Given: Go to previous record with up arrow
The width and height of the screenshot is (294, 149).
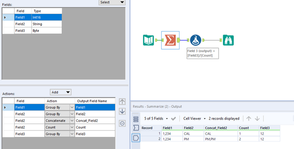Looking at the screenshot, I should [x=249, y=118].
